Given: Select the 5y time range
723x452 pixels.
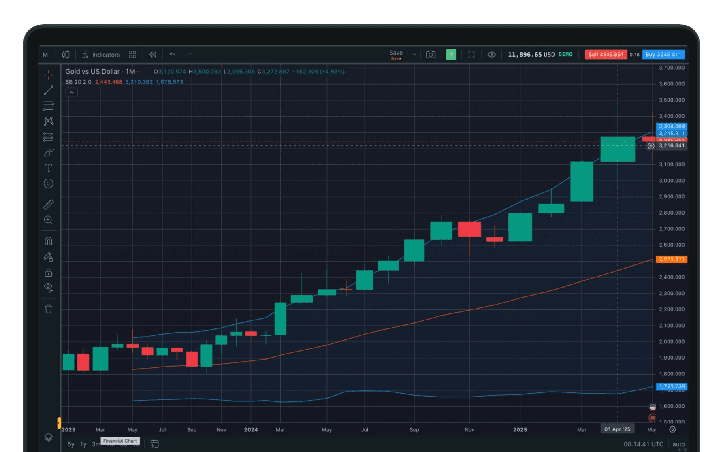Looking at the screenshot, I should tap(71, 444).
